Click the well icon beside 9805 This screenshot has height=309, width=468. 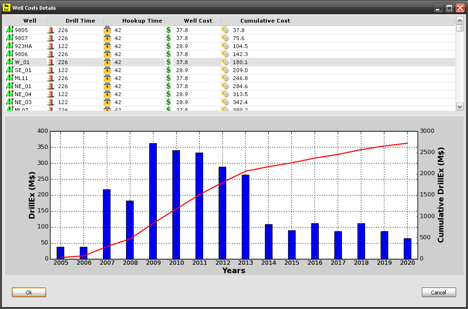(9, 30)
